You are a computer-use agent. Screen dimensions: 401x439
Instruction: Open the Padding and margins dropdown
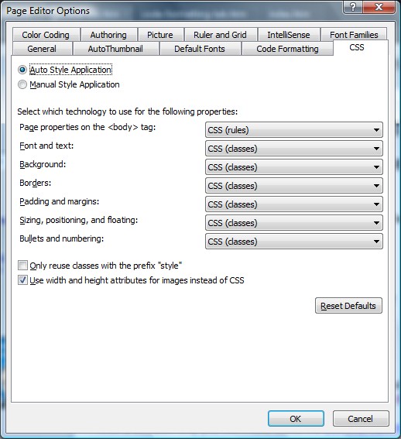(294, 204)
